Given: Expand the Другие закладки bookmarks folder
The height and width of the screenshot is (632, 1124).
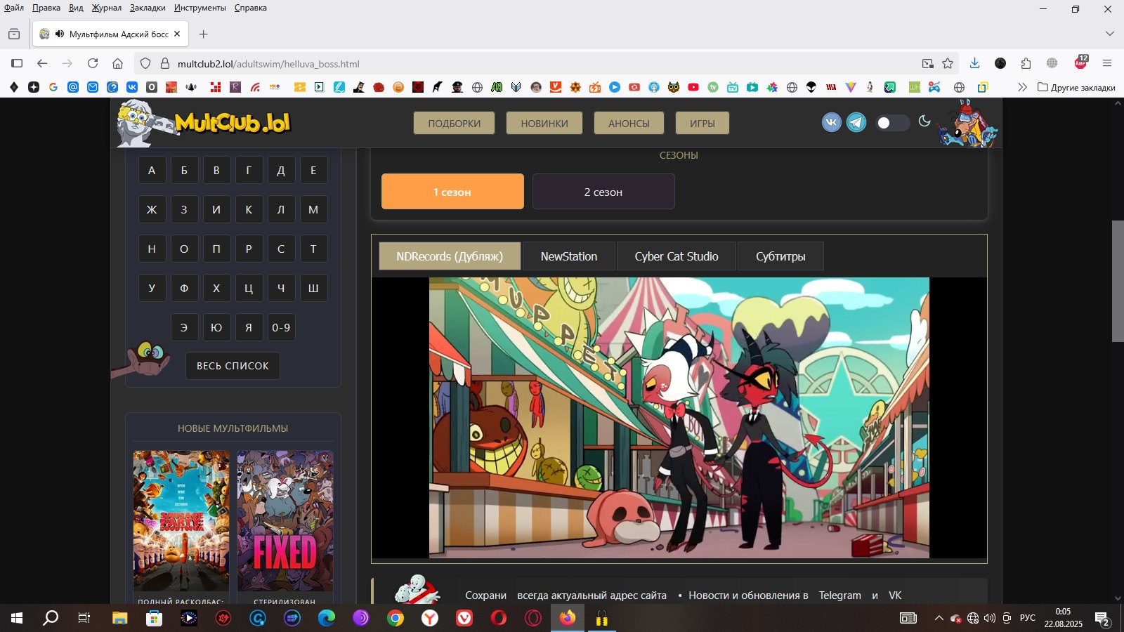Looking at the screenshot, I should point(1076,87).
